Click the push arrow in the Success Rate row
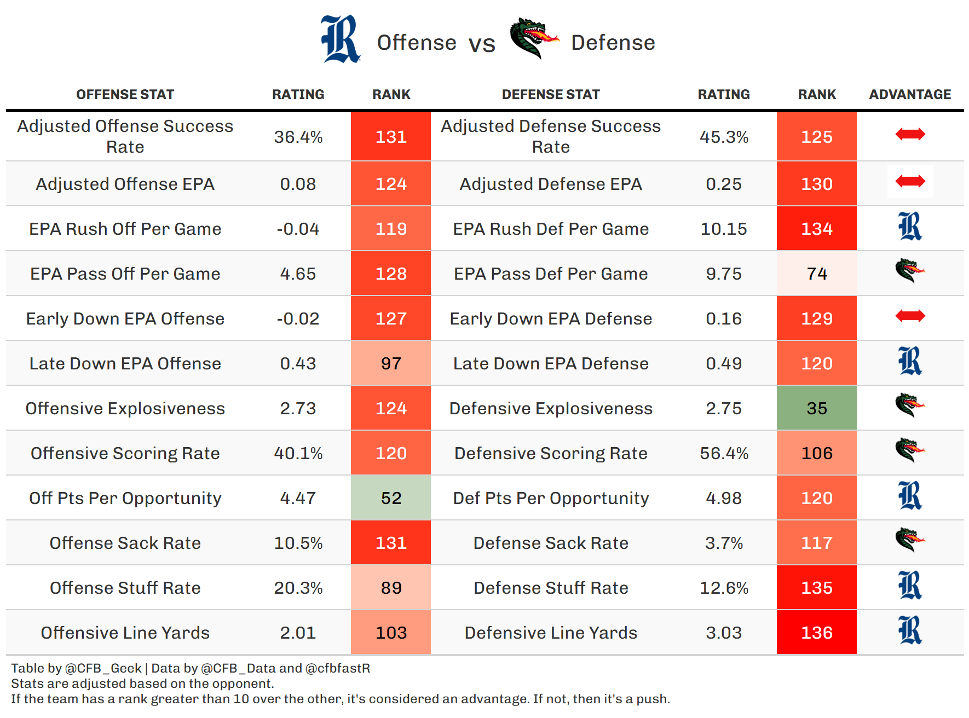The width and height of the screenshot is (969, 718). (910, 134)
